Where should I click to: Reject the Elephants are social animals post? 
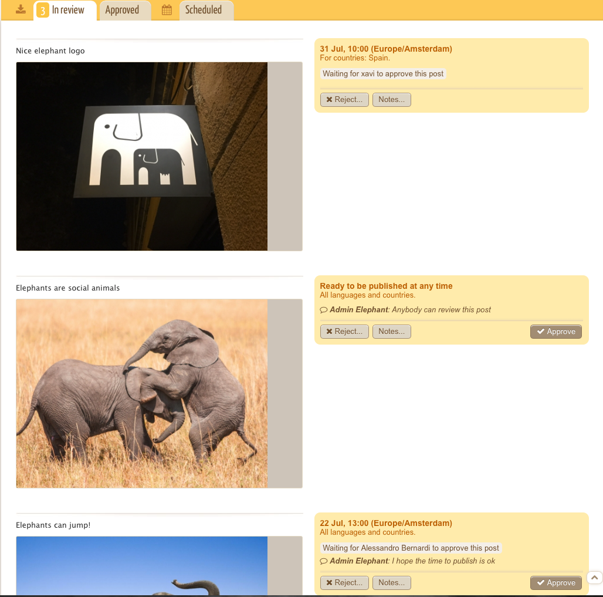(344, 332)
